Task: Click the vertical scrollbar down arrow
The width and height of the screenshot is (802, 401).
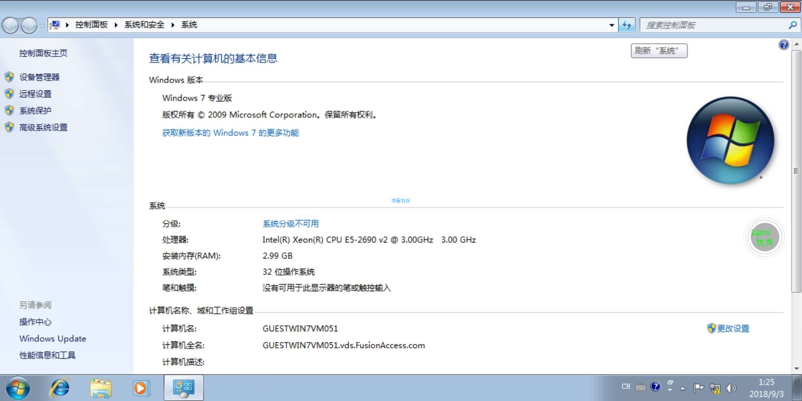Action: [796, 368]
